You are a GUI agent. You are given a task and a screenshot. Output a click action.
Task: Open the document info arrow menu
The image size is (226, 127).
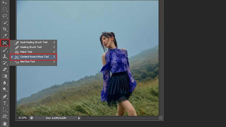79,118
